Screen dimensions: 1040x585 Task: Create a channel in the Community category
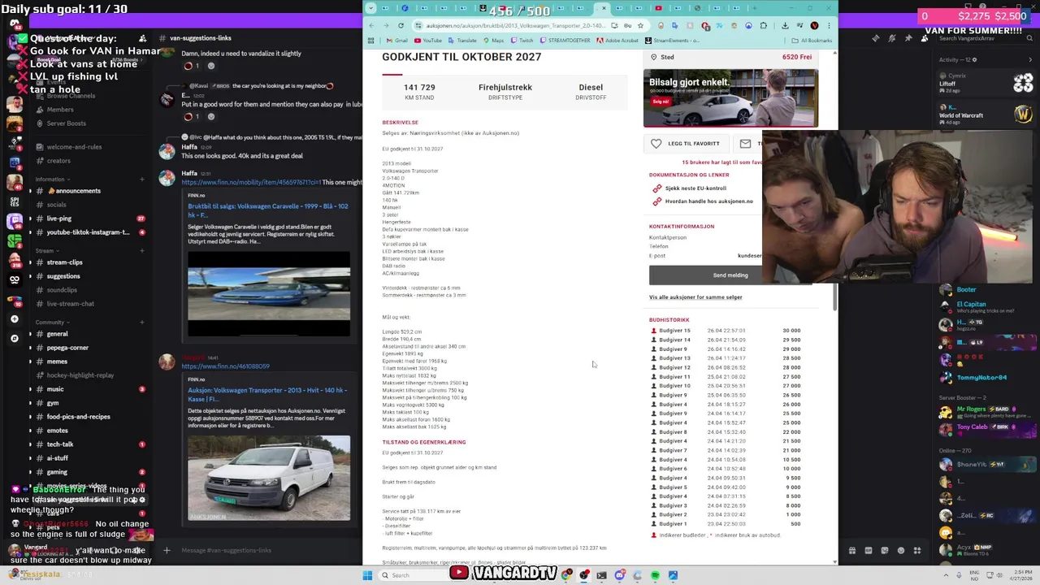[141, 323]
